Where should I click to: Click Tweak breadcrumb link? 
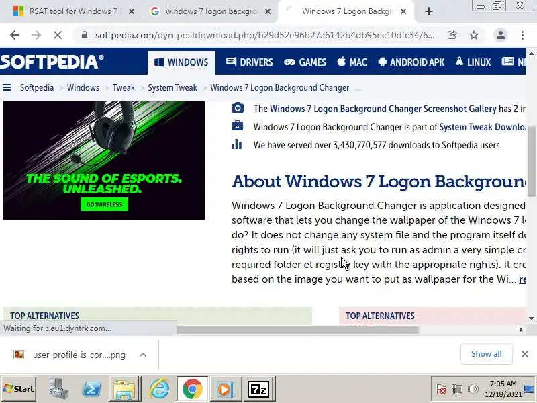(124, 88)
